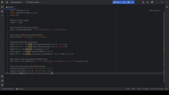Screen dimensions: 169x95
Task: Change UTF-8 file encoding
Action: point(139,89)
